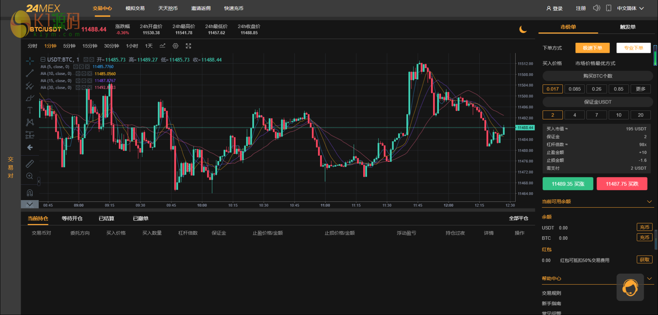The height and width of the screenshot is (315, 658).
Task: Pick the ruler measure tool
Action: tap(30, 164)
